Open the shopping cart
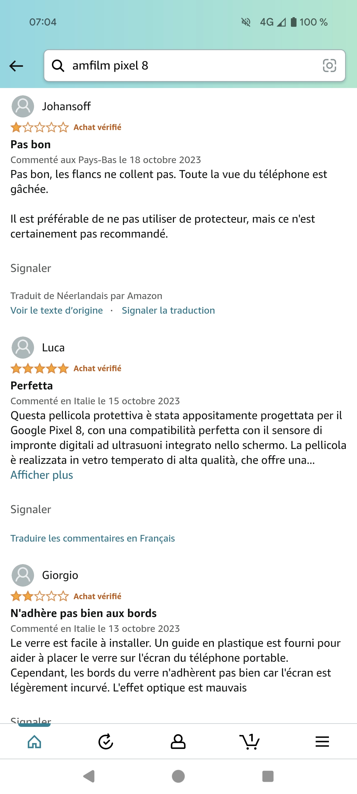Image resolution: width=357 pixels, height=794 pixels. [250, 742]
